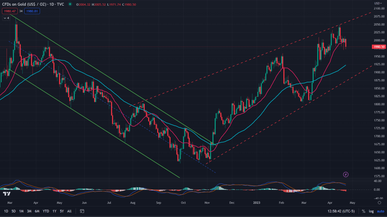Click the TradingView logo on chart
The height and width of the screenshot is (217, 387).
tap(6, 194)
